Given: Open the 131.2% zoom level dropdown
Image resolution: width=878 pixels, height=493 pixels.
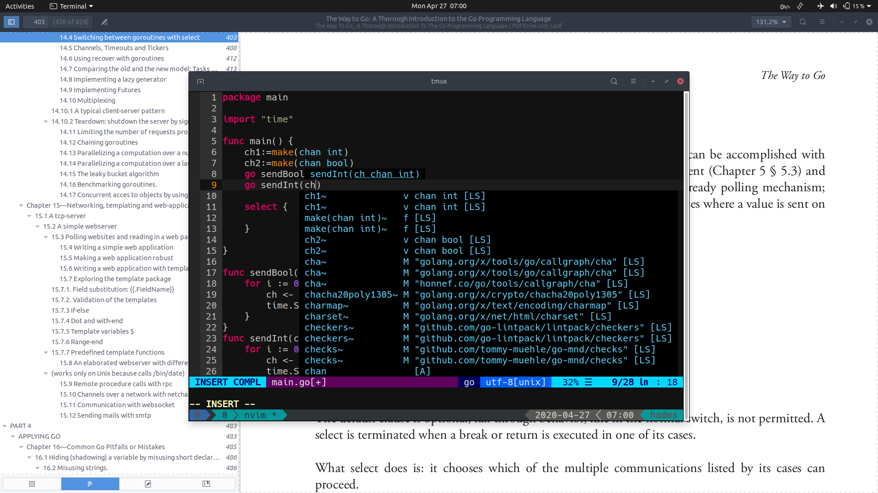Looking at the screenshot, I should coord(771,21).
